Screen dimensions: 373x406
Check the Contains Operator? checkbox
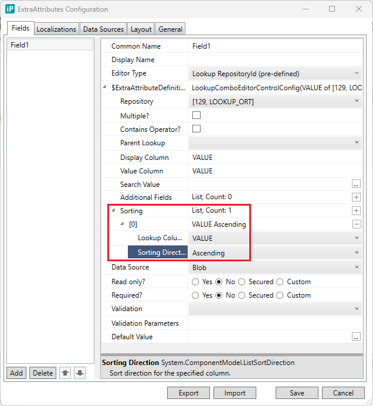tap(196, 129)
